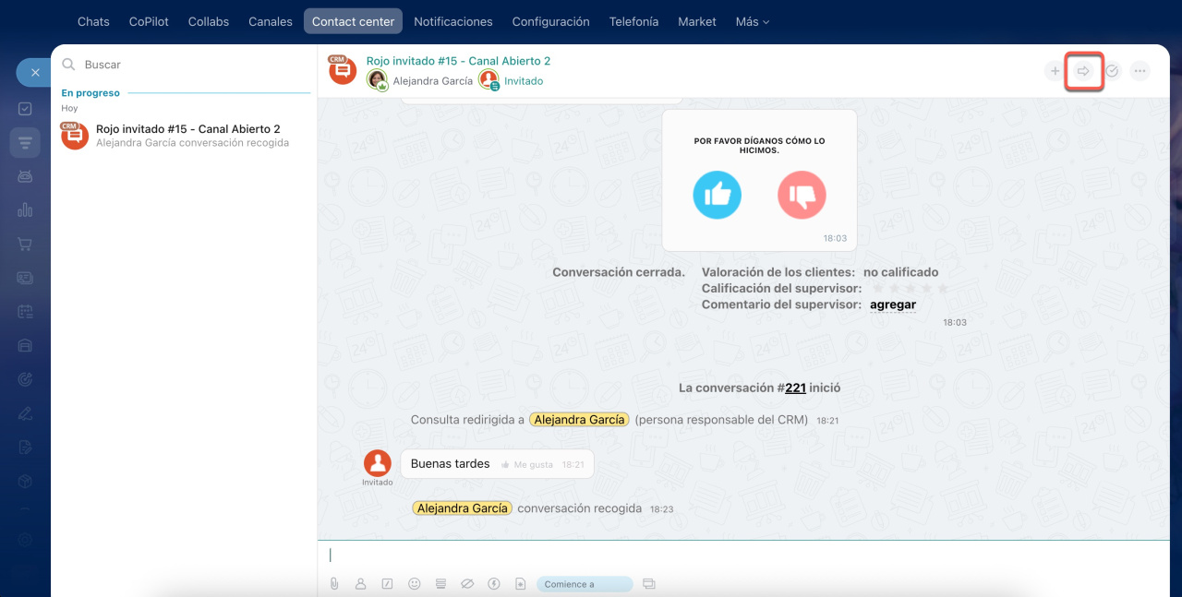
Task: Click the Buscar search field
Action: pos(185,65)
